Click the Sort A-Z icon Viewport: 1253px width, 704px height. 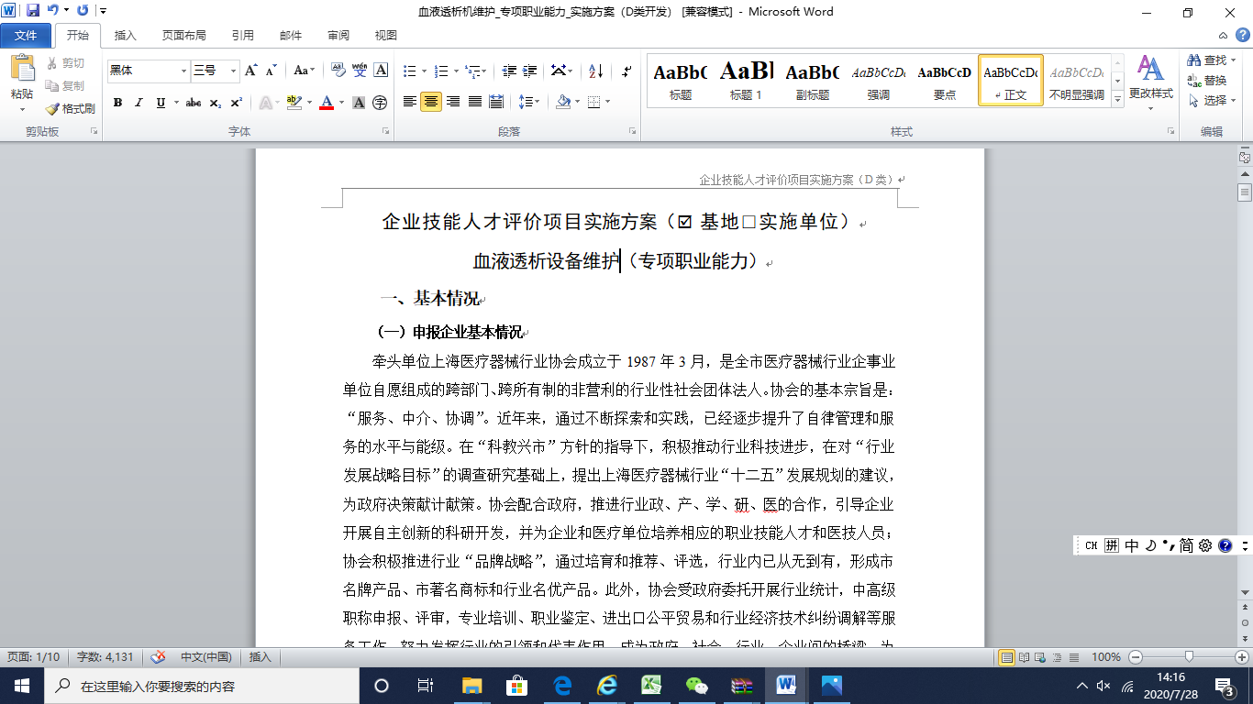pyautogui.click(x=595, y=71)
